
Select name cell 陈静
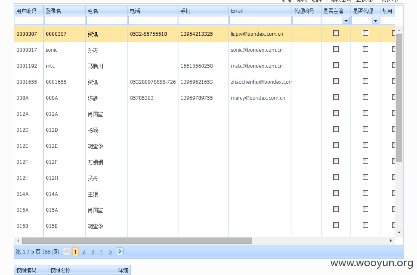pos(106,98)
